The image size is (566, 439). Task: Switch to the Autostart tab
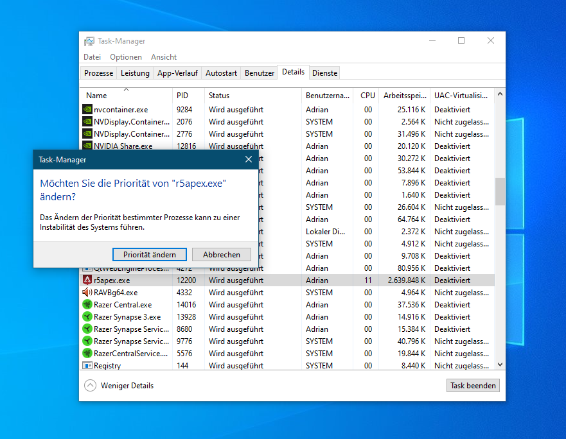221,73
